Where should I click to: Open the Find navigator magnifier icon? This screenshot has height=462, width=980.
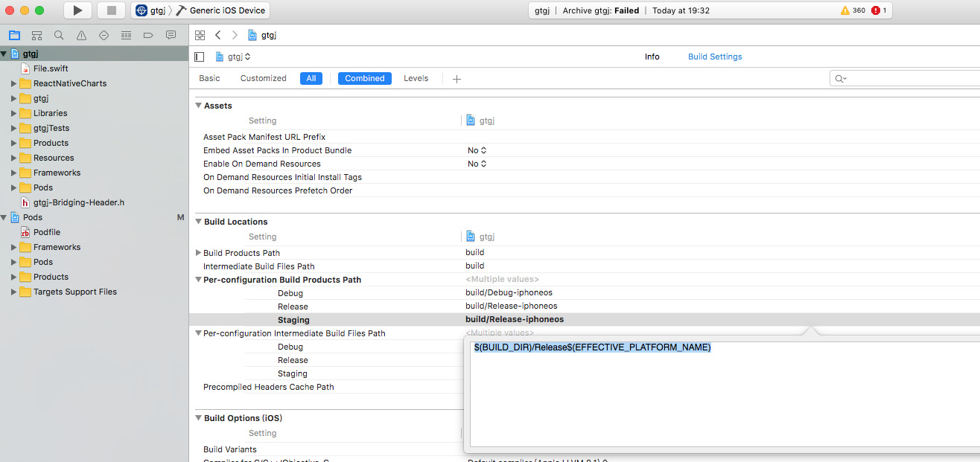[x=59, y=35]
